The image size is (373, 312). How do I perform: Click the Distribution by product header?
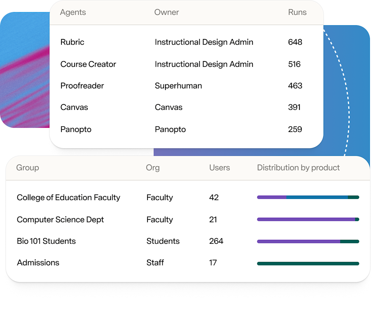point(298,168)
